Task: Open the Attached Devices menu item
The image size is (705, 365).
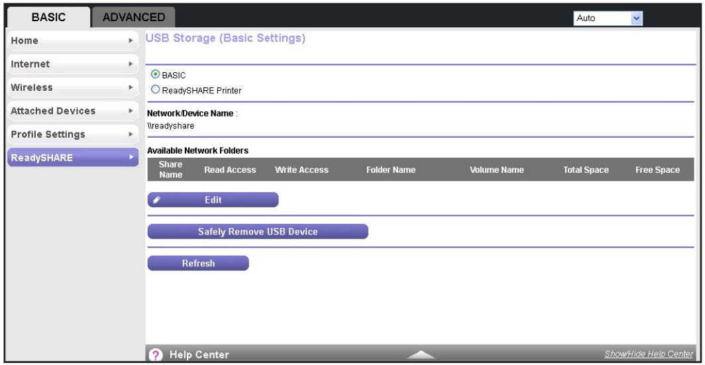Action: click(72, 111)
